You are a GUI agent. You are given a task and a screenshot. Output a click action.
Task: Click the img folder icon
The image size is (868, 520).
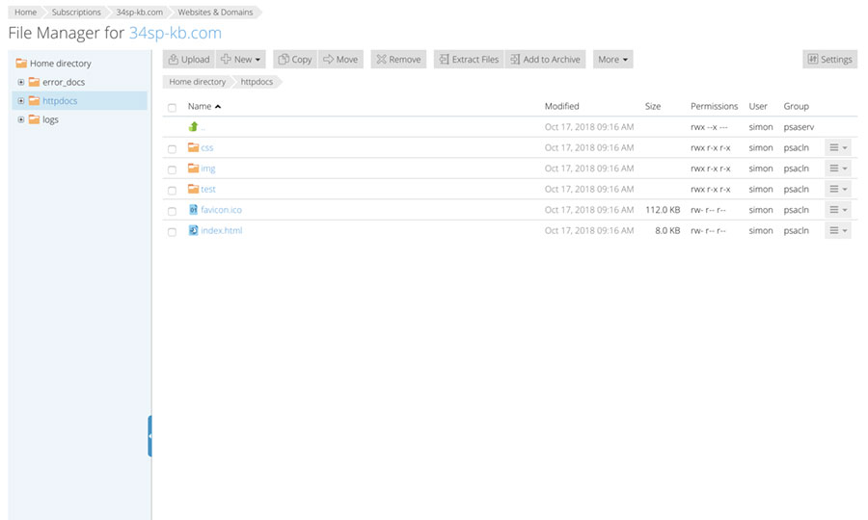pyautogui.click(x=193, y=168)
